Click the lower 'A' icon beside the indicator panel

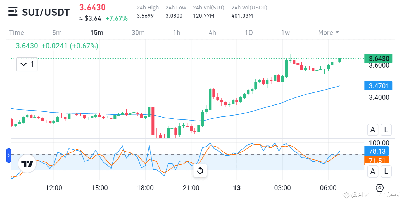[373, 171]
